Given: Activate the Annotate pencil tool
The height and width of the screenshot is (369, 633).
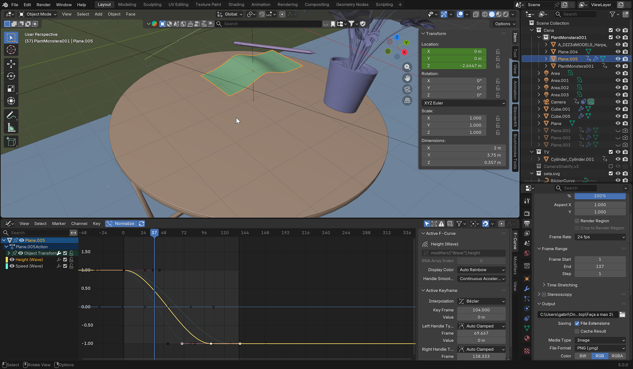Looking at the screenshot, I should pyautogui.click(x=11, y=115).
